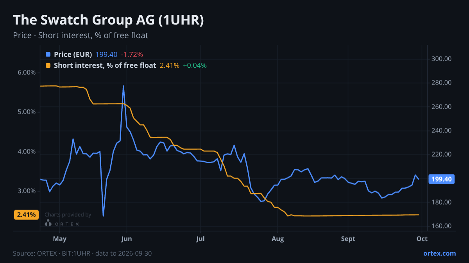Open the ortex.com link

pos(439,253)
